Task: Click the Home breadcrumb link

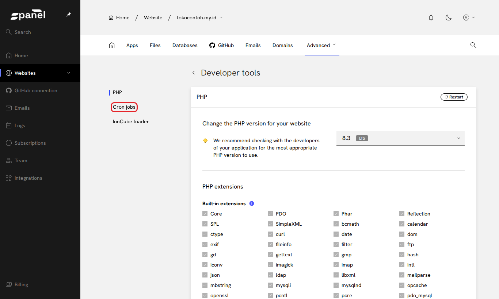Action: [x=119, y=18]
